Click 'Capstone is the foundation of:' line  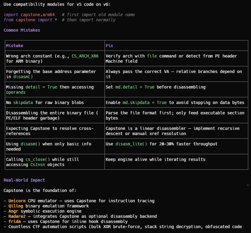(x=40, y=190)
